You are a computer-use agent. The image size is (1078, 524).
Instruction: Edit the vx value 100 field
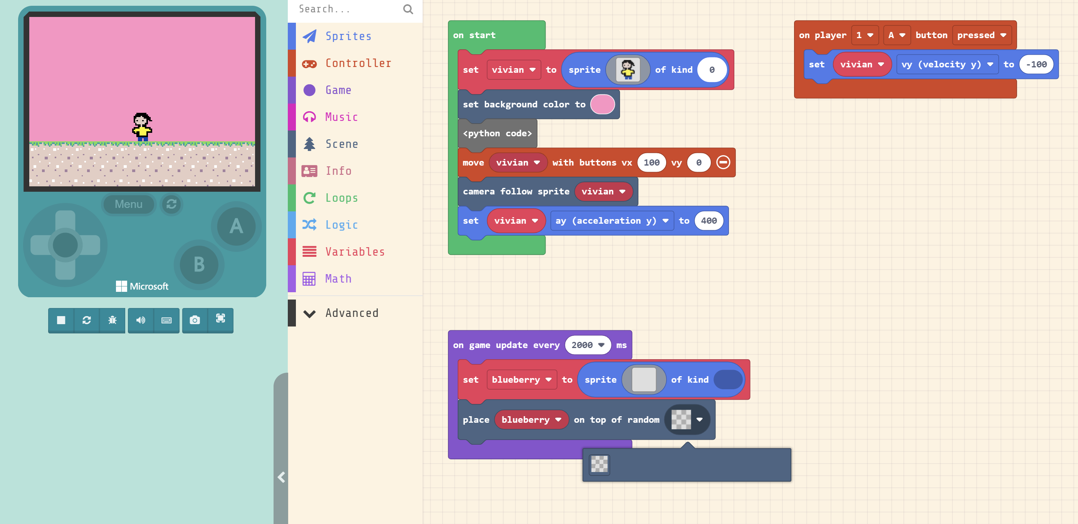click(651, 162)
